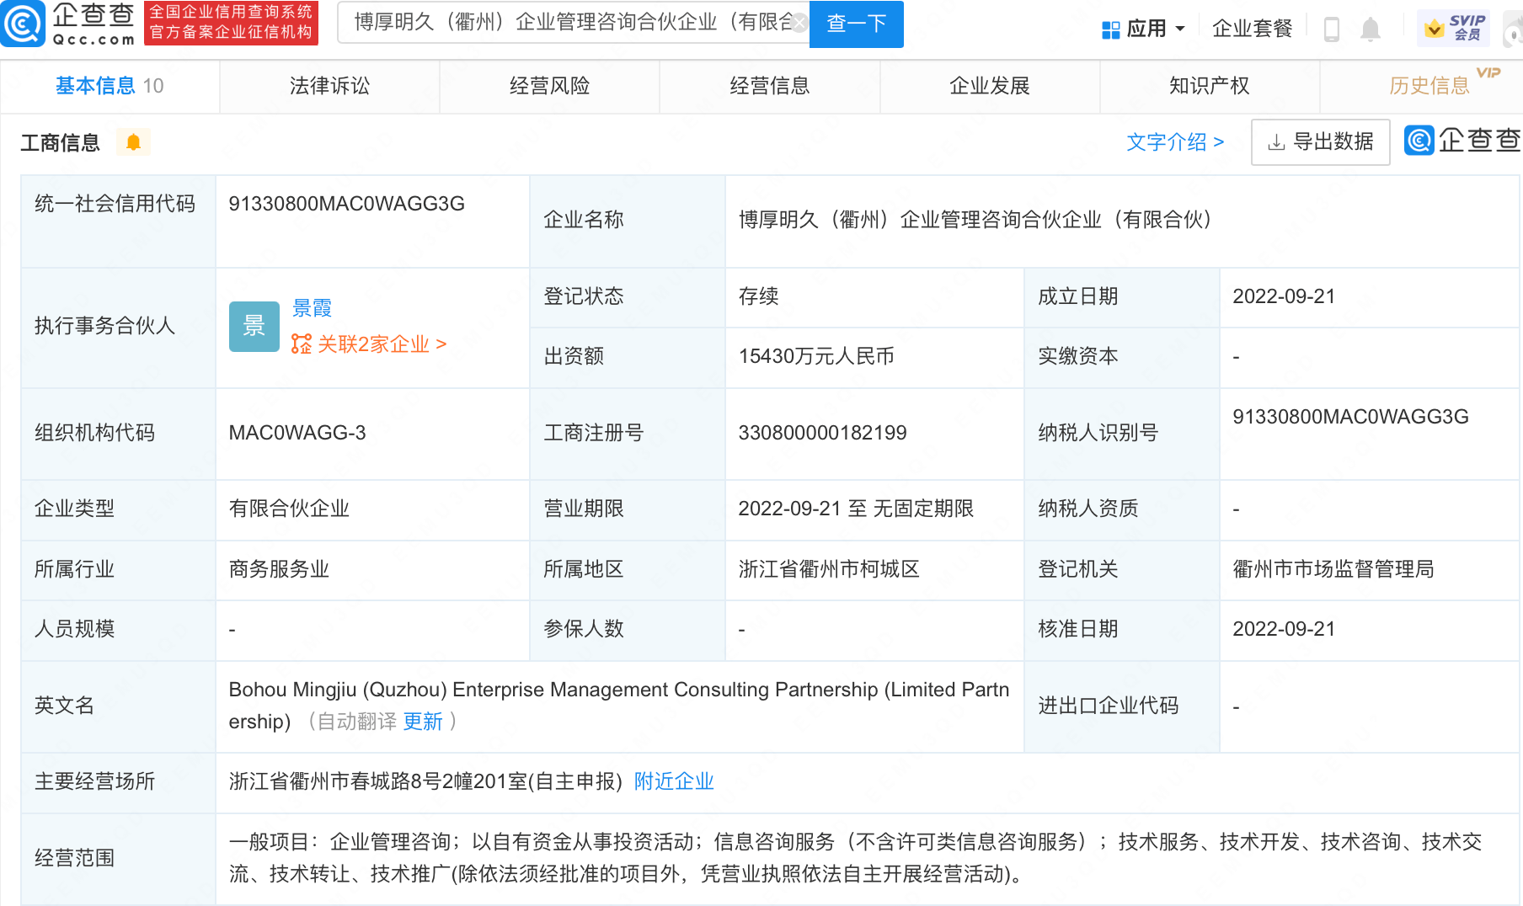Click the Qcc.com logo icon
The width and height of the screenshot is (1523, 906).
pos(23,24)
